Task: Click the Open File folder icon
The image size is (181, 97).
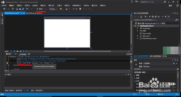Action: pyautogui.click(x=17, y=9)
